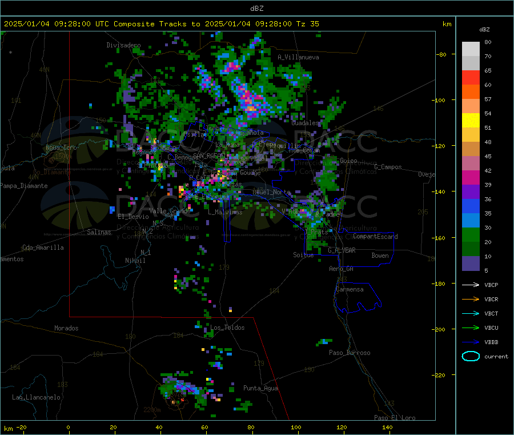The height and width of the screenshot is (435, 514).
Task: Click the white VBCP arrow legend icon
Action: [471, 285]
